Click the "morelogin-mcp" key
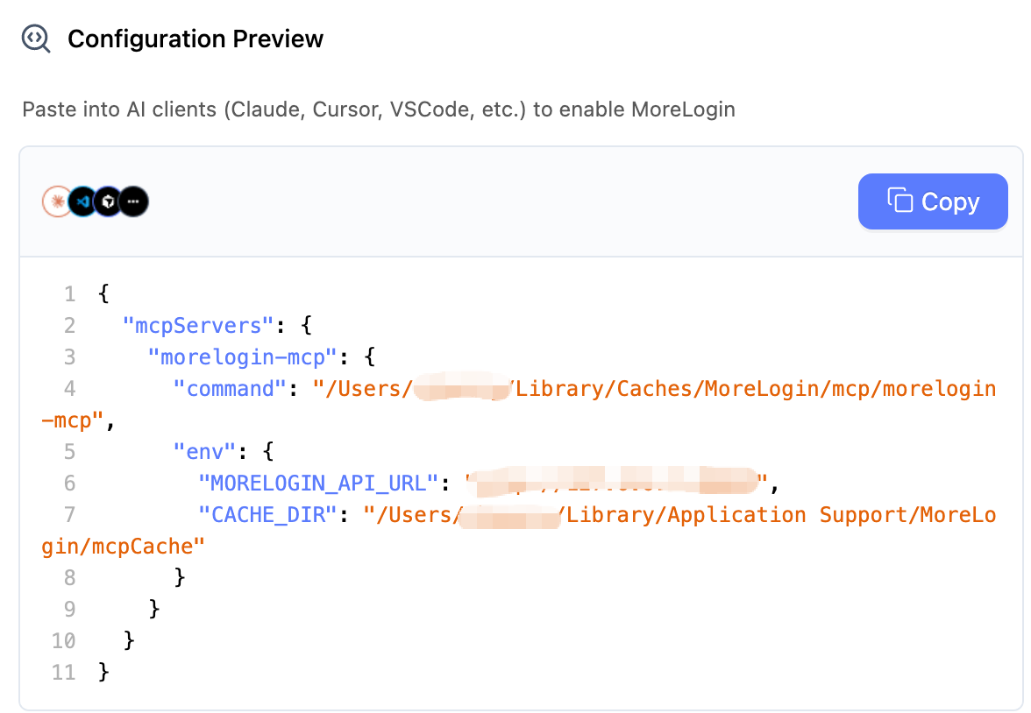The image size is (1031, 713). click(243, 356)
